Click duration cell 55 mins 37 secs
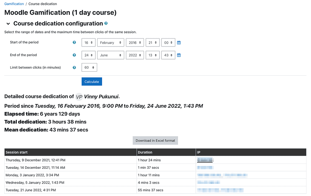 pos(166,190)
